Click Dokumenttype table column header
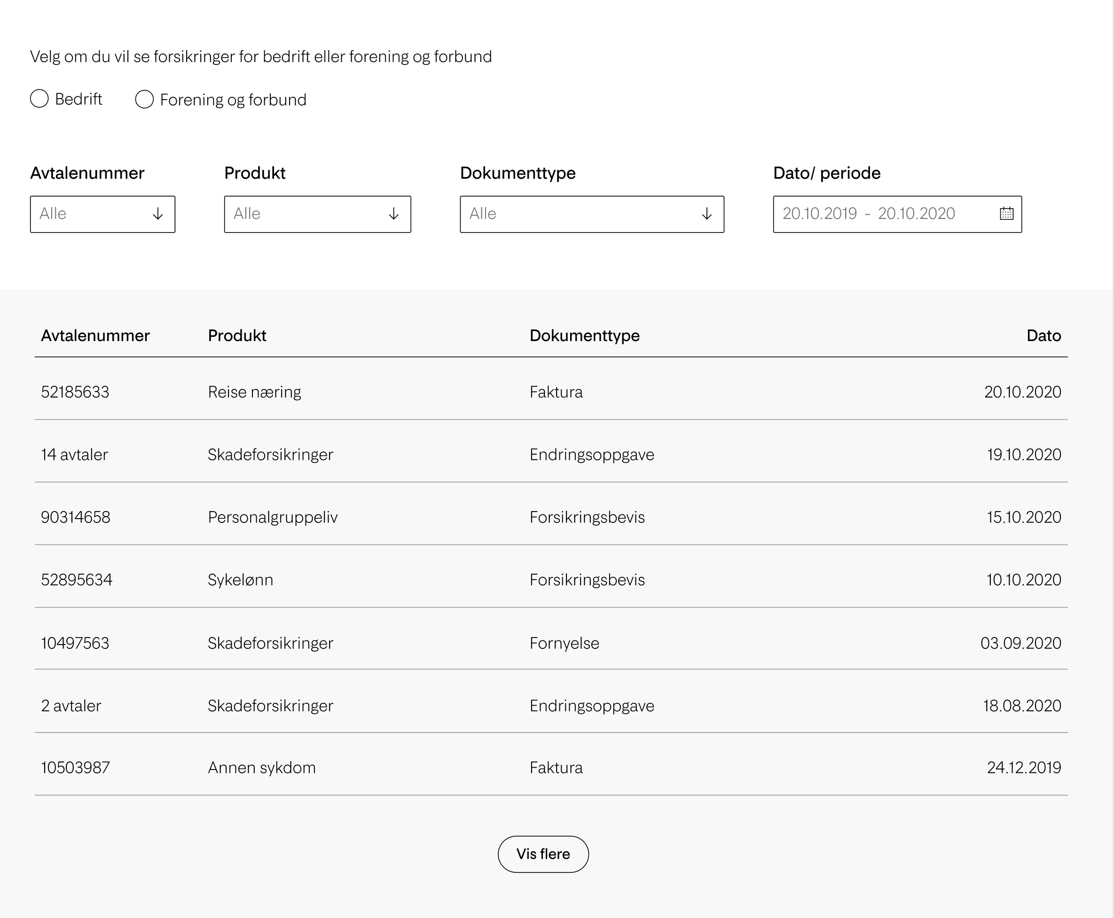Image resolution: width=1114 pixels, height=918 pixels. coord(585,336)
